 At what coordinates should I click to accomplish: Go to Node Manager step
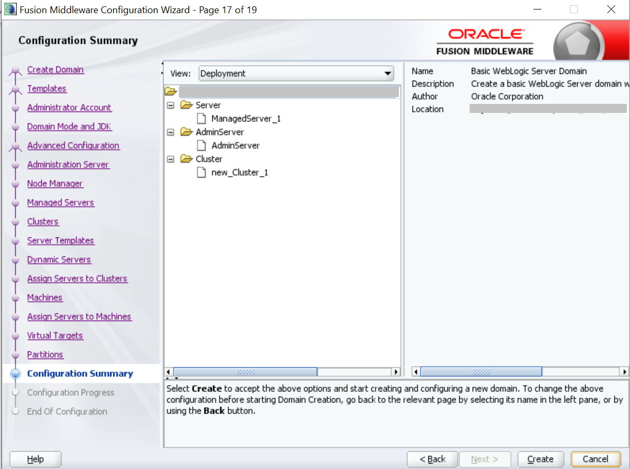point(55,183)
